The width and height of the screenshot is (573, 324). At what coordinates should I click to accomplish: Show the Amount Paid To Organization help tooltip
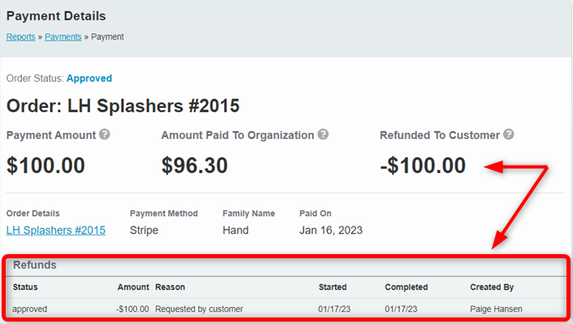click(x=323, y=134)
